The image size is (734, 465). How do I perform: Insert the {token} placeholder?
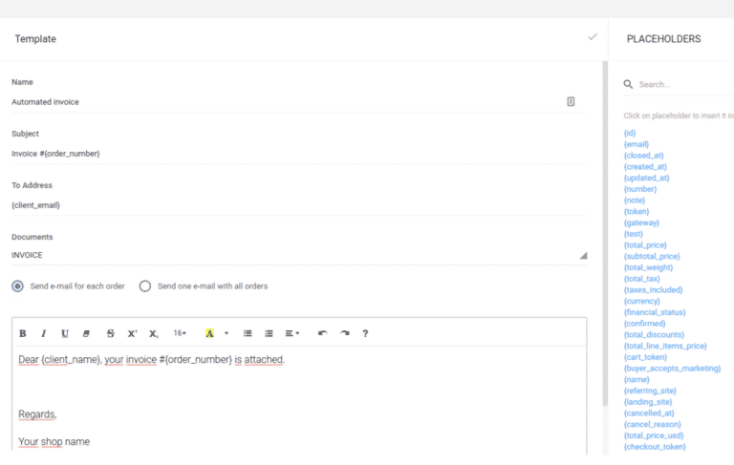pos(637,211)
